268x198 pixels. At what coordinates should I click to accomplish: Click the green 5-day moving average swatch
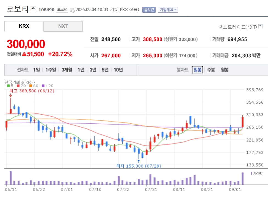point(8,86)
